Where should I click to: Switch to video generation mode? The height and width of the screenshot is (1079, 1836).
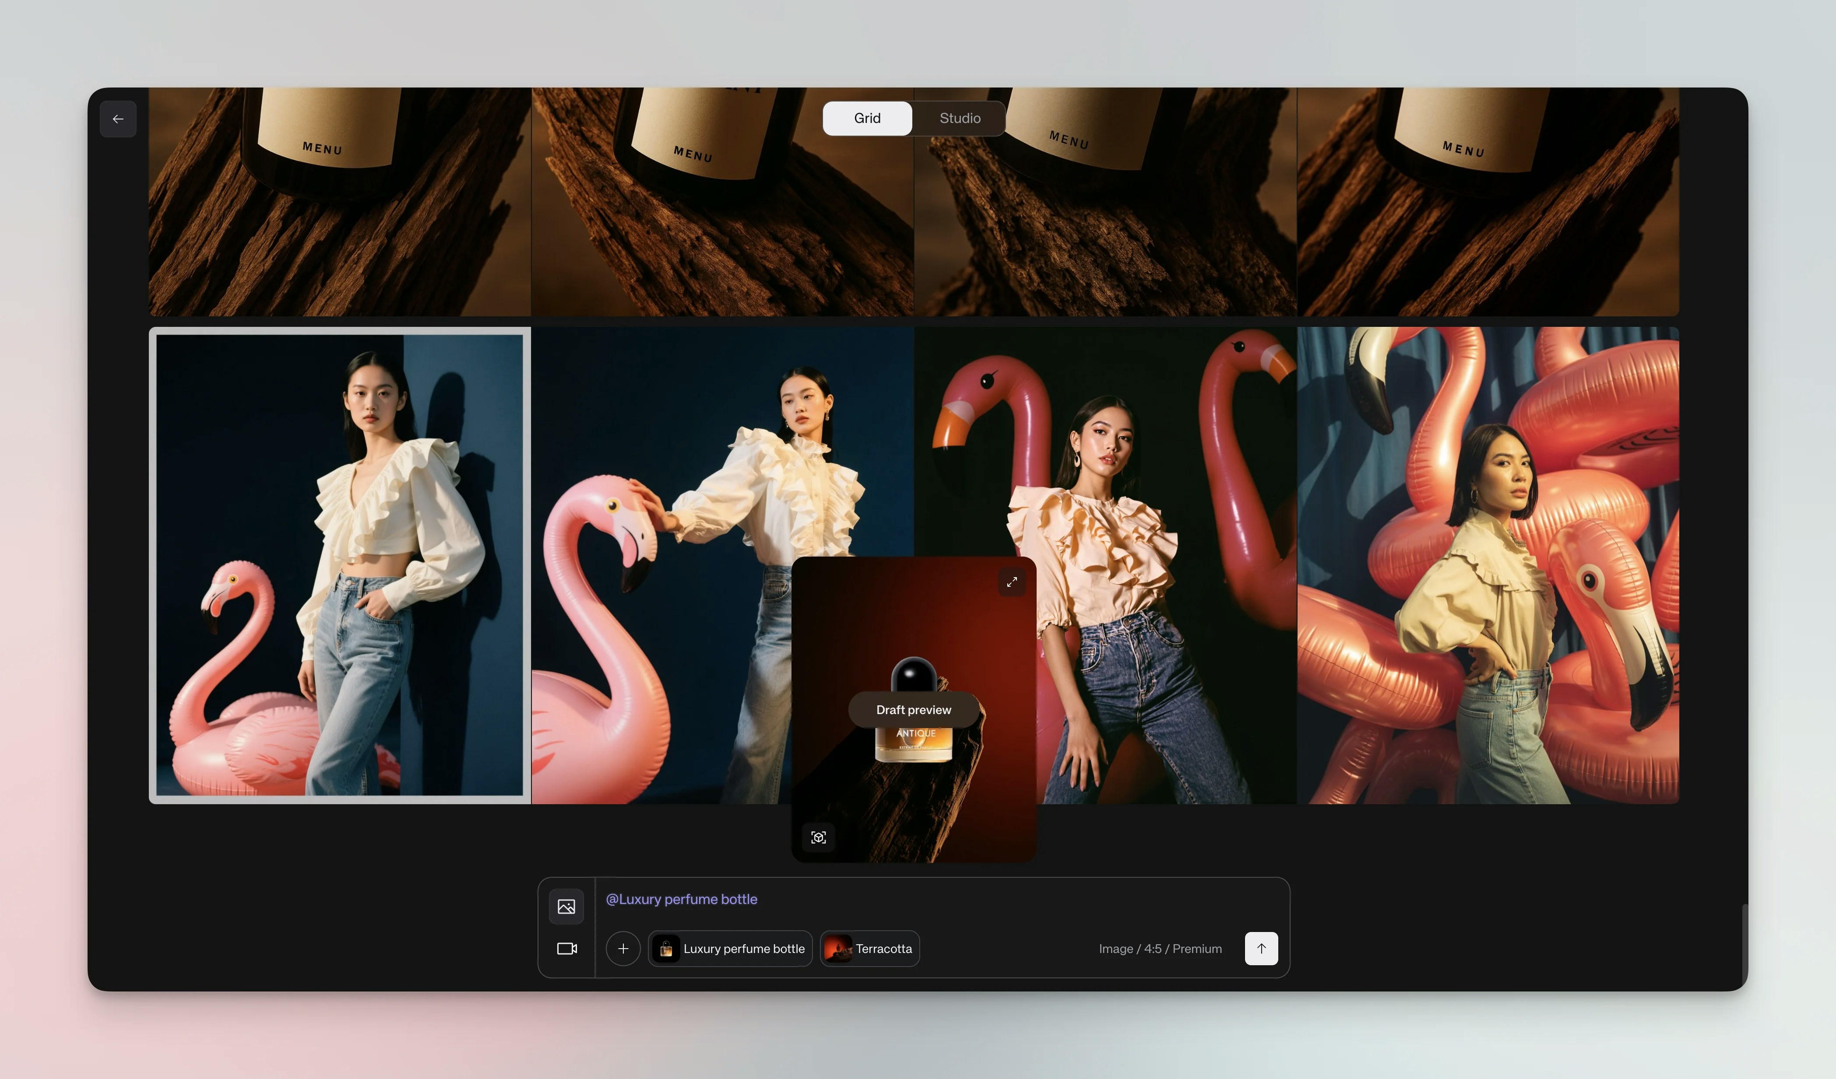566,949
